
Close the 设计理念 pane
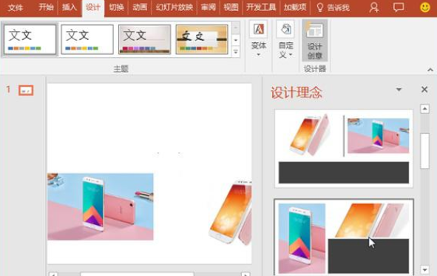424,90
